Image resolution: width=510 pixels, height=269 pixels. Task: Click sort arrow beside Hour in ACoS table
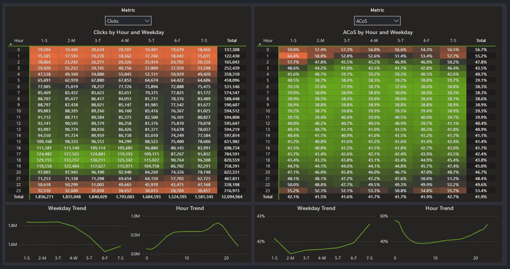(260, 44)
